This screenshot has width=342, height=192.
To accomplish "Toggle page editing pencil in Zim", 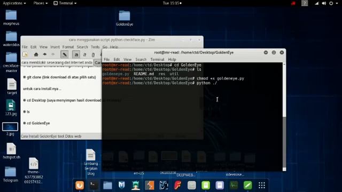I will point(65,54).
